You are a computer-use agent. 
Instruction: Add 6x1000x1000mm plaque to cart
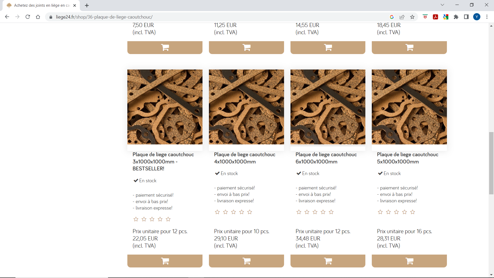[328, 261]
